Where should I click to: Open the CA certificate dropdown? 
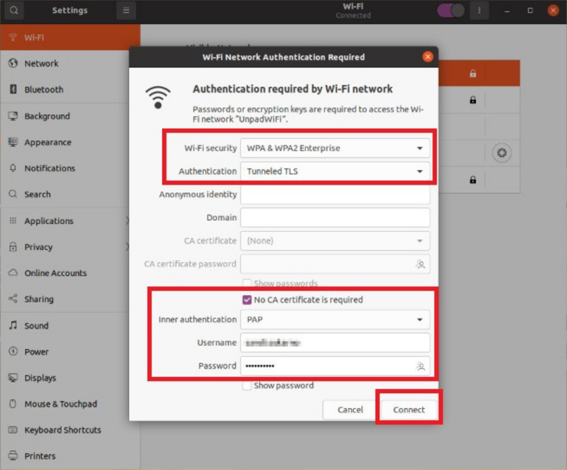coord(335,240)
